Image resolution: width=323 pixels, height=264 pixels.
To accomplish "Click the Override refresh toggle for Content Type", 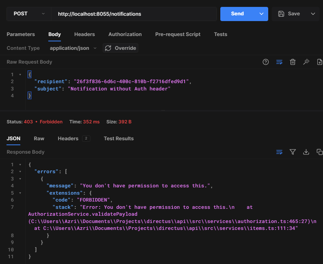I will point(108,48).
